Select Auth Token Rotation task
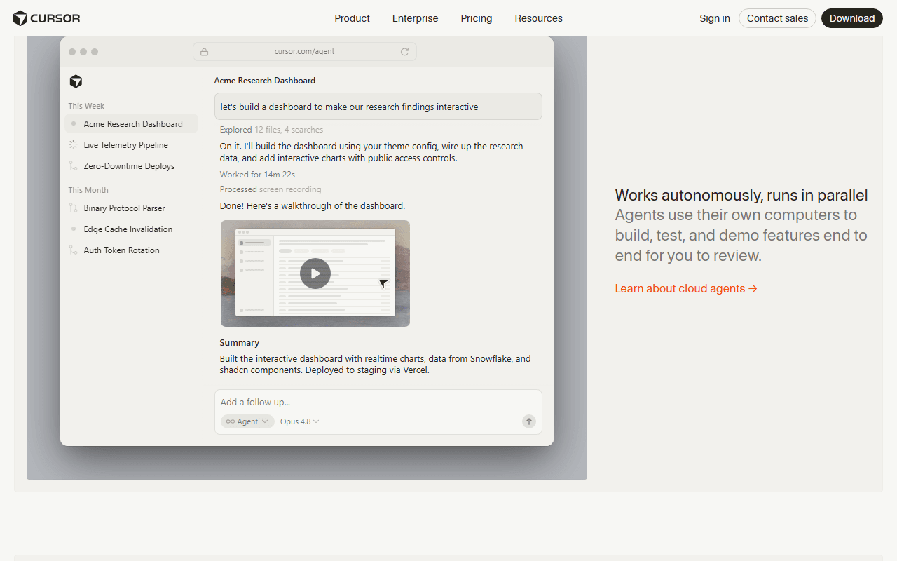Screen dimensions: 897x561 (x=131, y=250)
